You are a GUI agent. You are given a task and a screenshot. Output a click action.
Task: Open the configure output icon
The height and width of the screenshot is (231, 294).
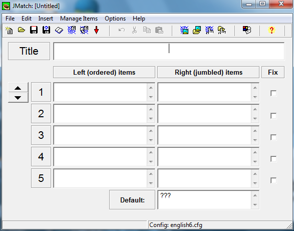point(247,30)
